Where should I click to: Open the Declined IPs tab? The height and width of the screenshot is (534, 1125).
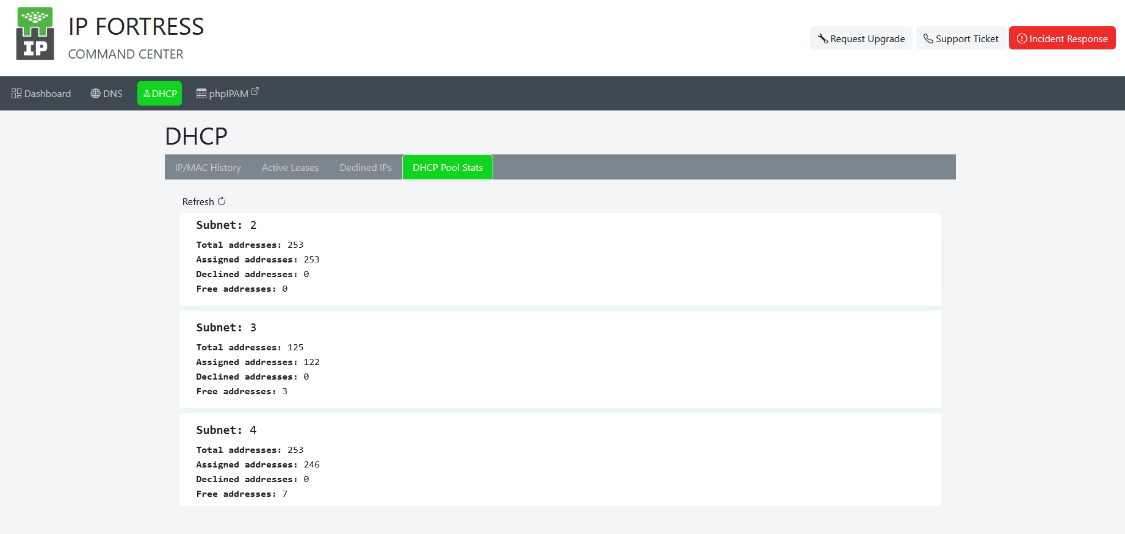coord(366,167)
